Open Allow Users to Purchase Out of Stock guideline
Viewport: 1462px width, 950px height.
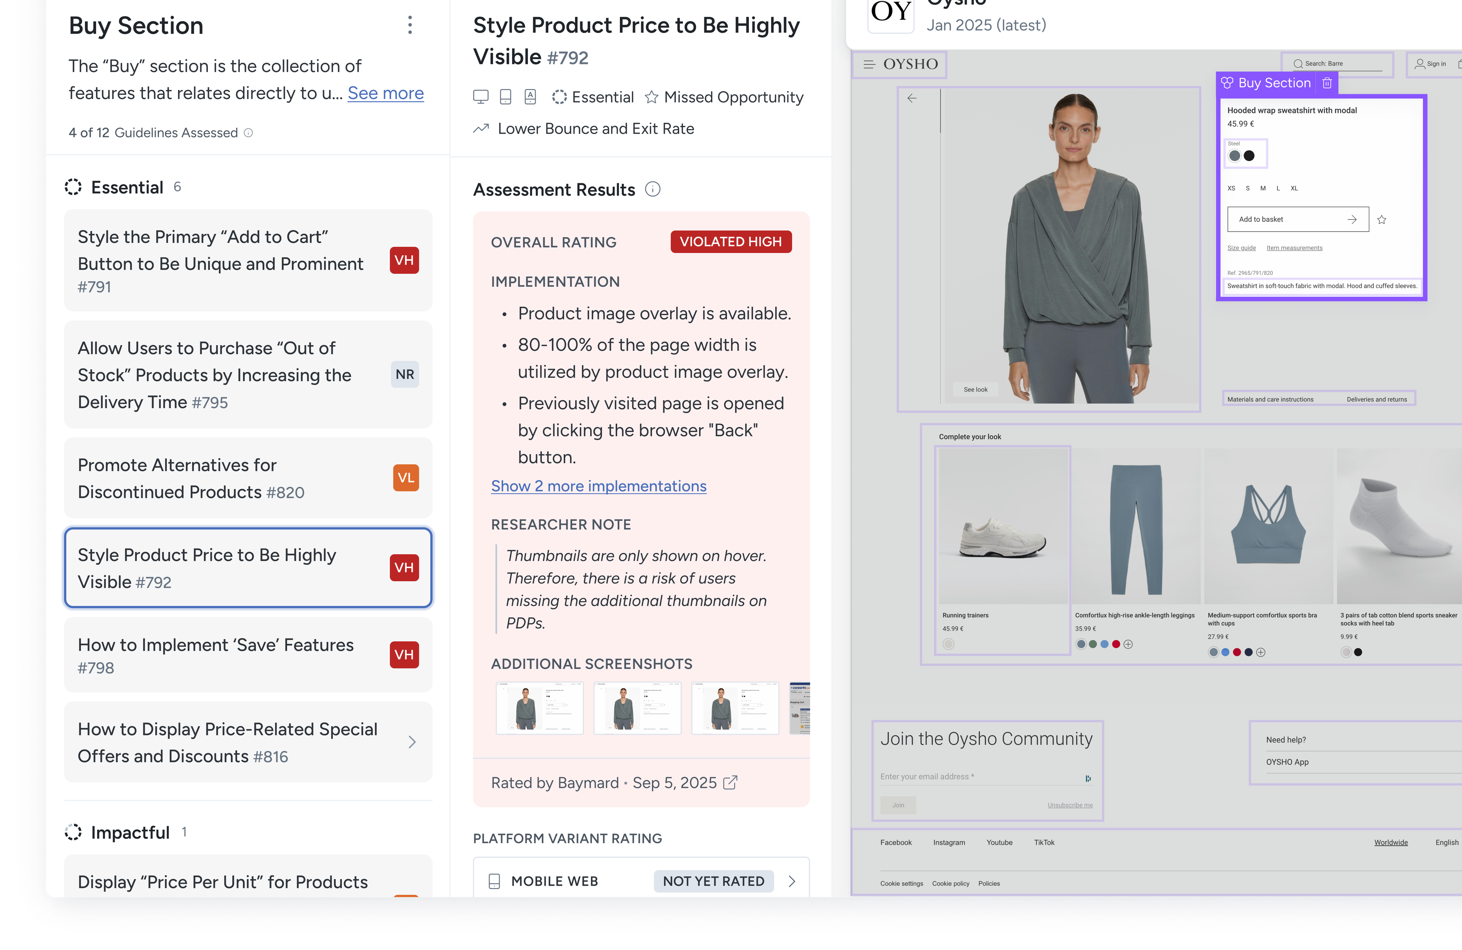pyautogui.click(x=248, y=374)
